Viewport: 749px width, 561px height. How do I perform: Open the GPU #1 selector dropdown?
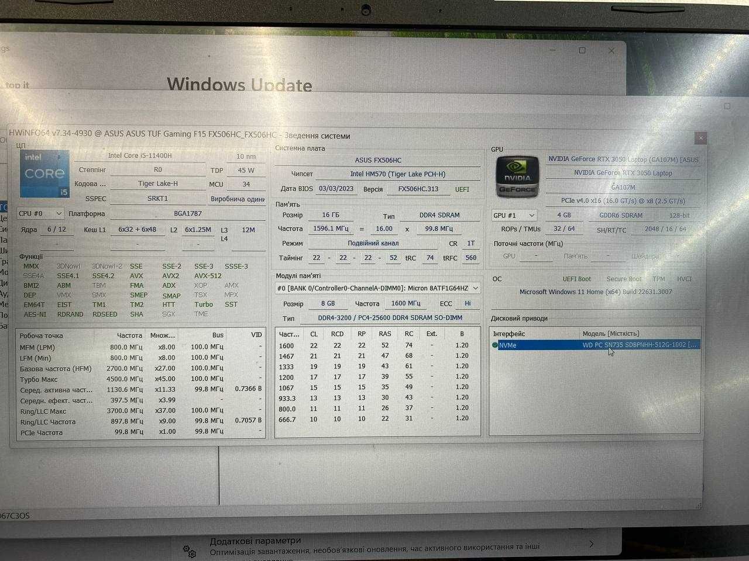[x=514, y=216]
